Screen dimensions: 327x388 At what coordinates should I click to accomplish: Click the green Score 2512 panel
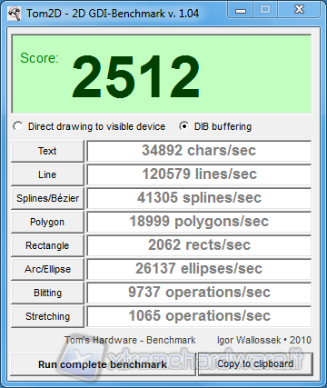point(162,74)
